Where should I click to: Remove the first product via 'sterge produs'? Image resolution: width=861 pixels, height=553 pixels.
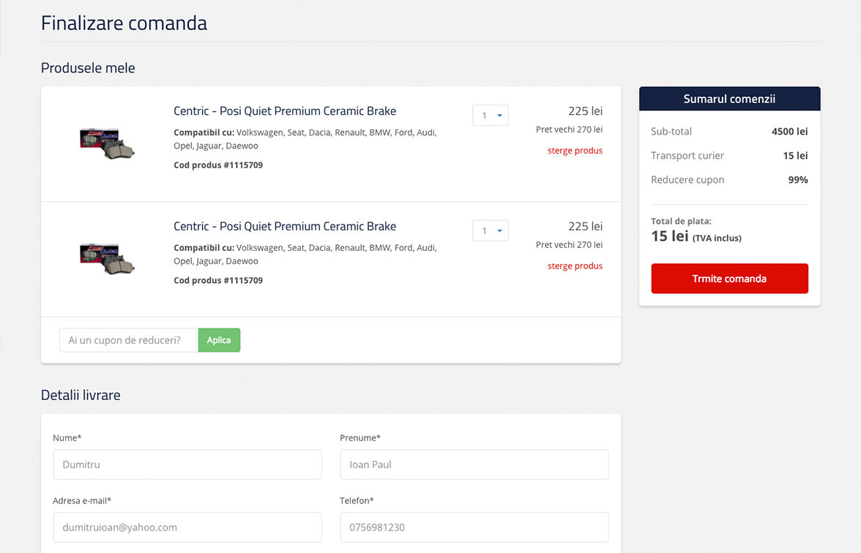point(575,151)
